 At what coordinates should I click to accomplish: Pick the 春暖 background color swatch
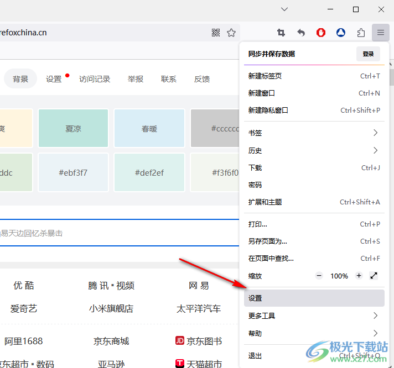click(x=149, y=128)
